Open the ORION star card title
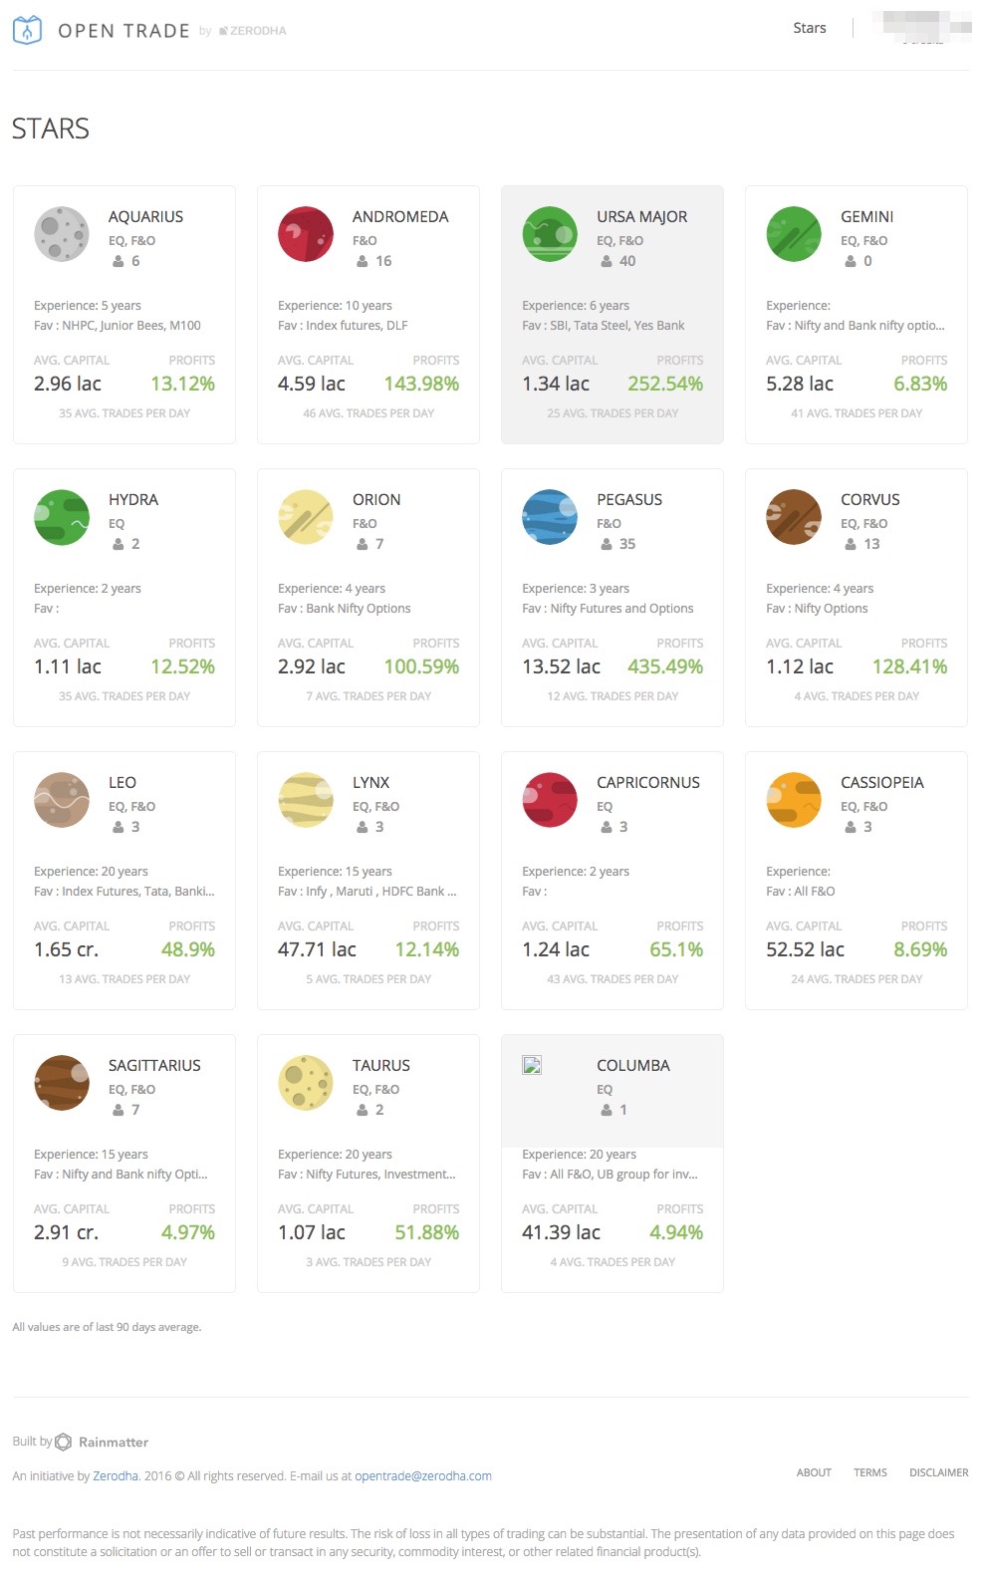Screen dimensions: 983x1580 coord(376,499)
